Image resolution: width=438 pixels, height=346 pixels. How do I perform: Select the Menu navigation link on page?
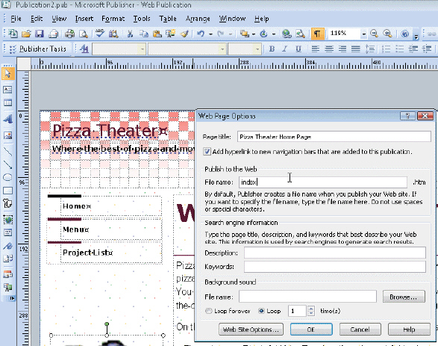(x=75, y=229)
